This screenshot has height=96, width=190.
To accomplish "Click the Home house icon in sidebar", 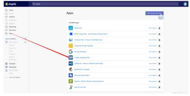I will point(6,10).
